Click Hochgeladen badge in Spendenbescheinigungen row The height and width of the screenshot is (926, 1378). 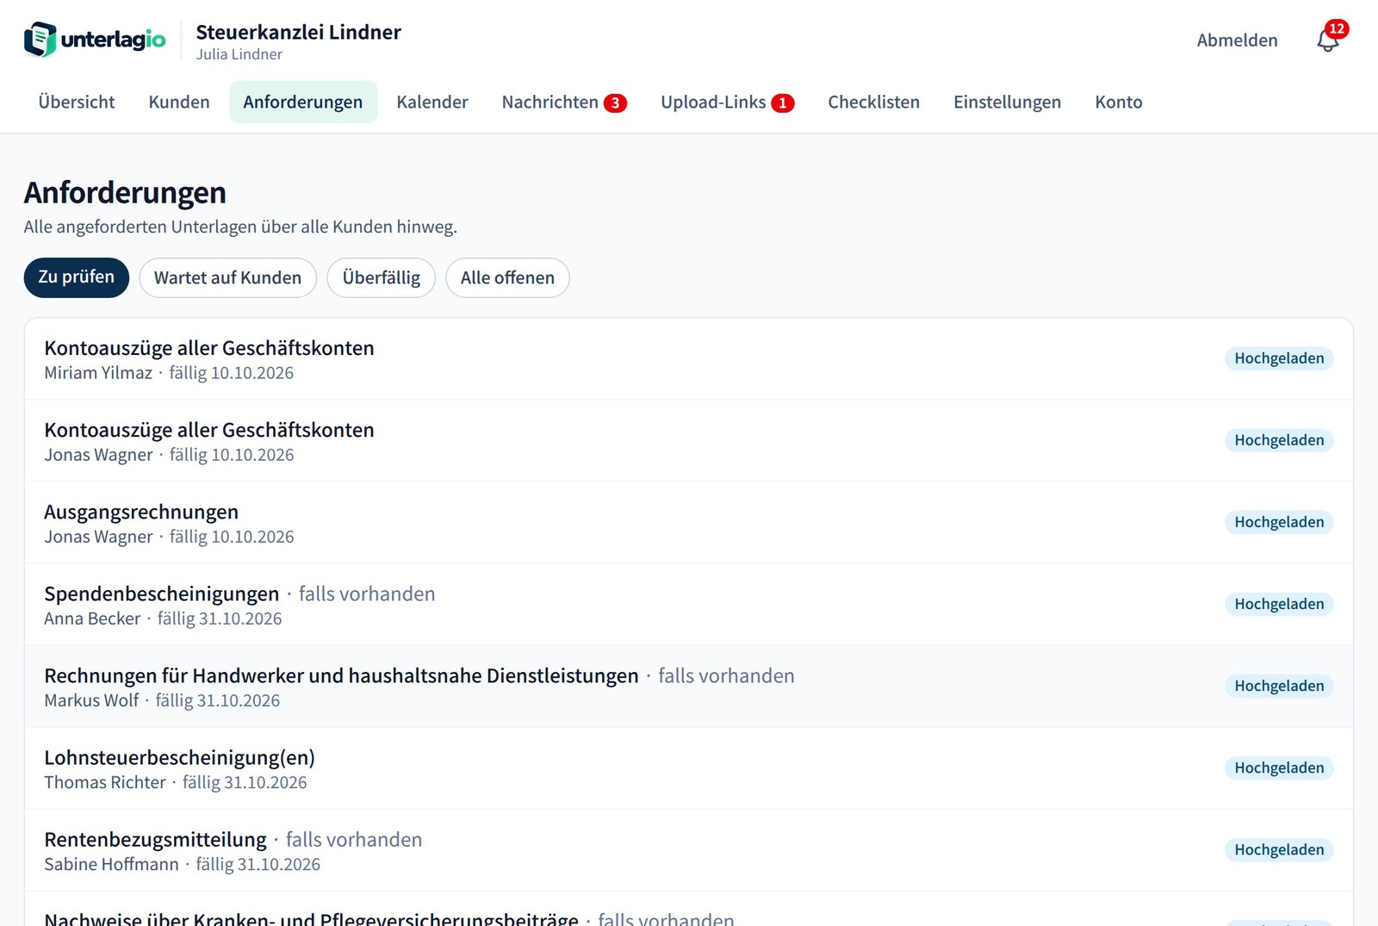click(x=1279, y=604)
